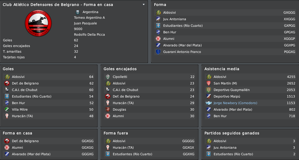Click the Defensores de Belgrano club crest
The height and width of the screenshot is (160, 299).
(x=38, y=23)
